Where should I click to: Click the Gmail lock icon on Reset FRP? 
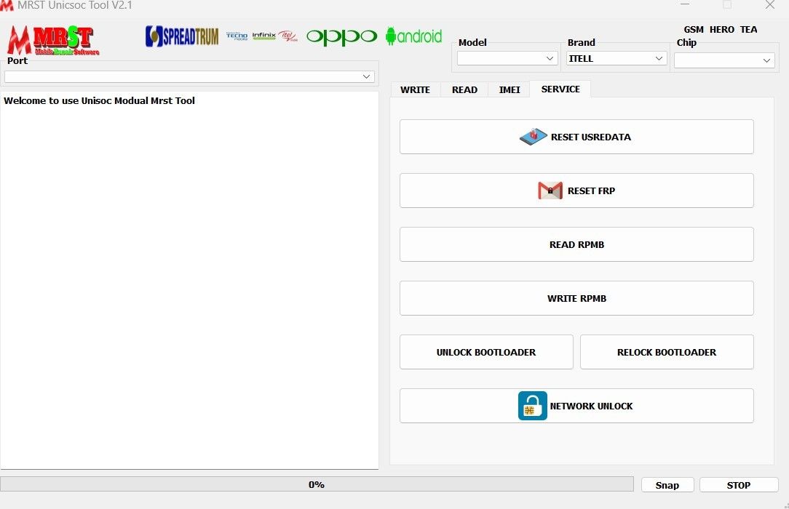tap(550, 191)
